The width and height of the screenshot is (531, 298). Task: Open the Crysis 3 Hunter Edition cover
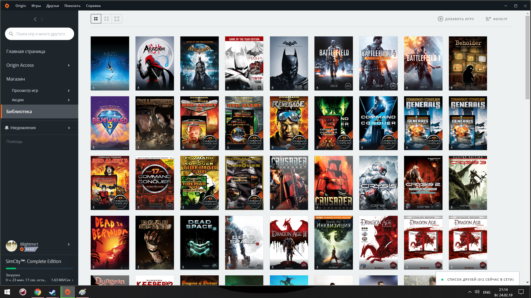(x=468, y=183)
